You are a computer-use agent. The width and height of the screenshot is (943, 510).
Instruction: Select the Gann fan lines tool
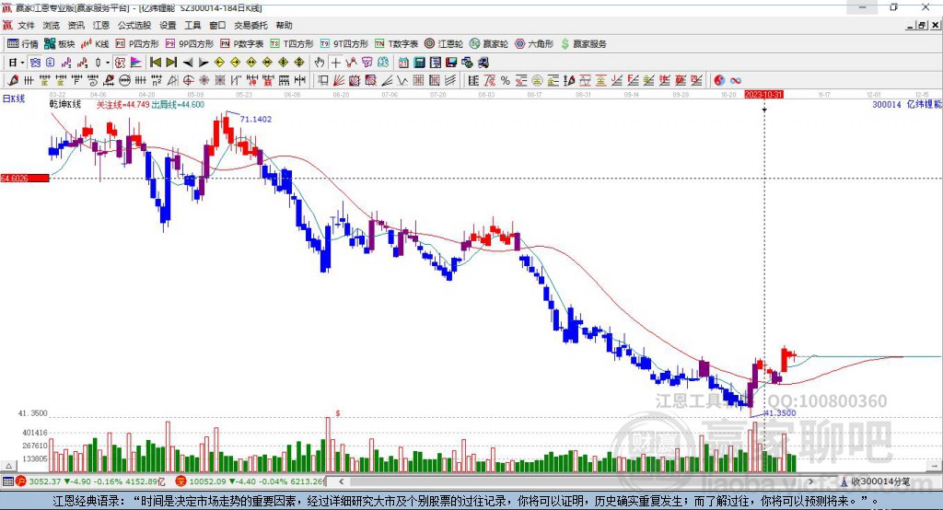point(339,81)
